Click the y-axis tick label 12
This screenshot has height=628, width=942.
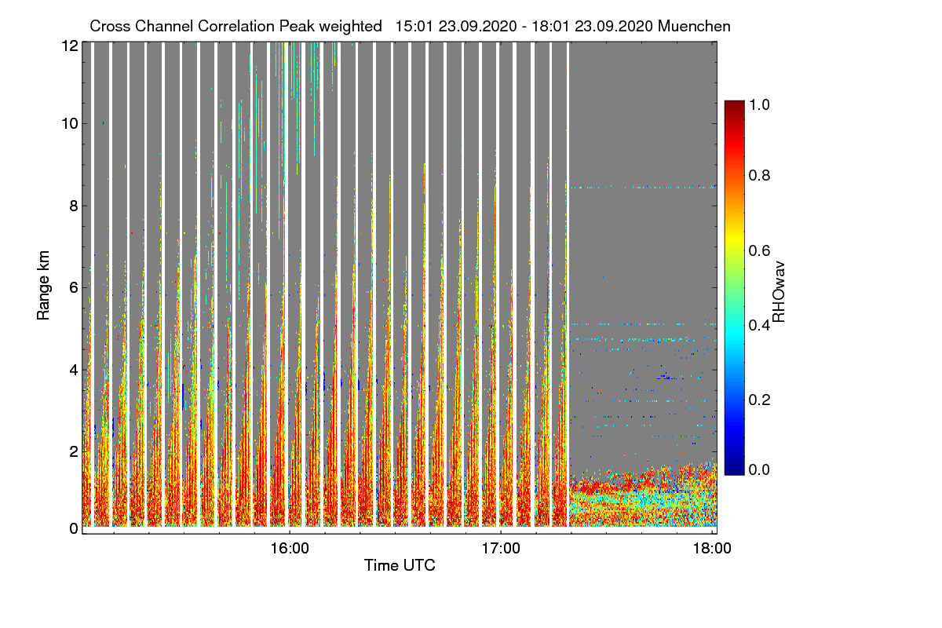click(x=70, y=46)
